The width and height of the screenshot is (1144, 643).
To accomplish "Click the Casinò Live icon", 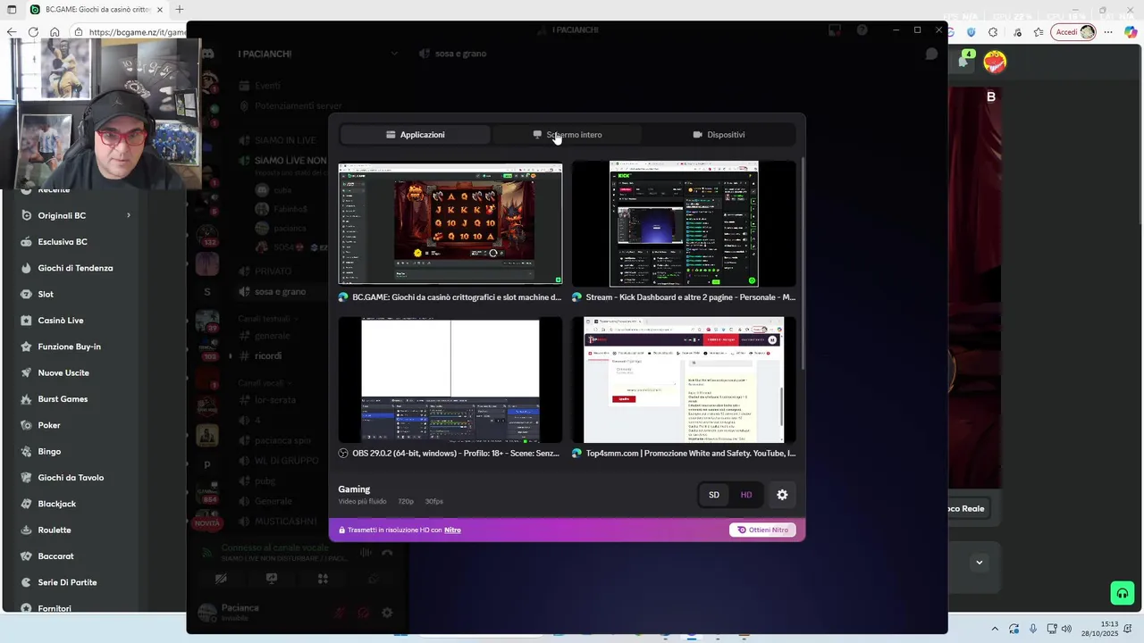I will click(x=26, y=321).
